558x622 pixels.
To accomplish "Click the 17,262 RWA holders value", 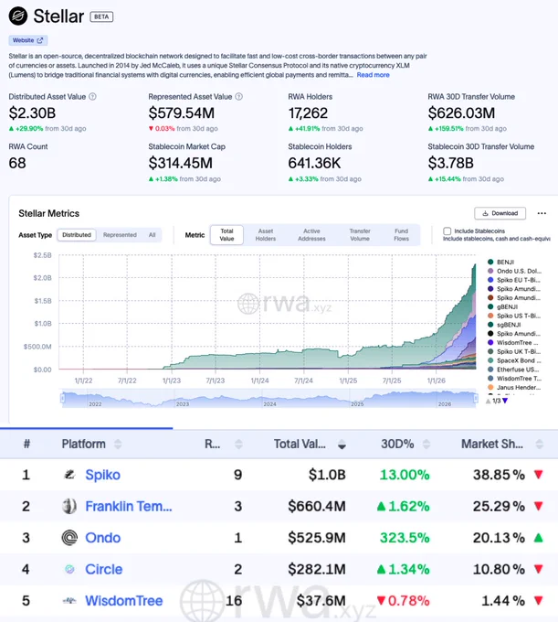I will point(308,113).
